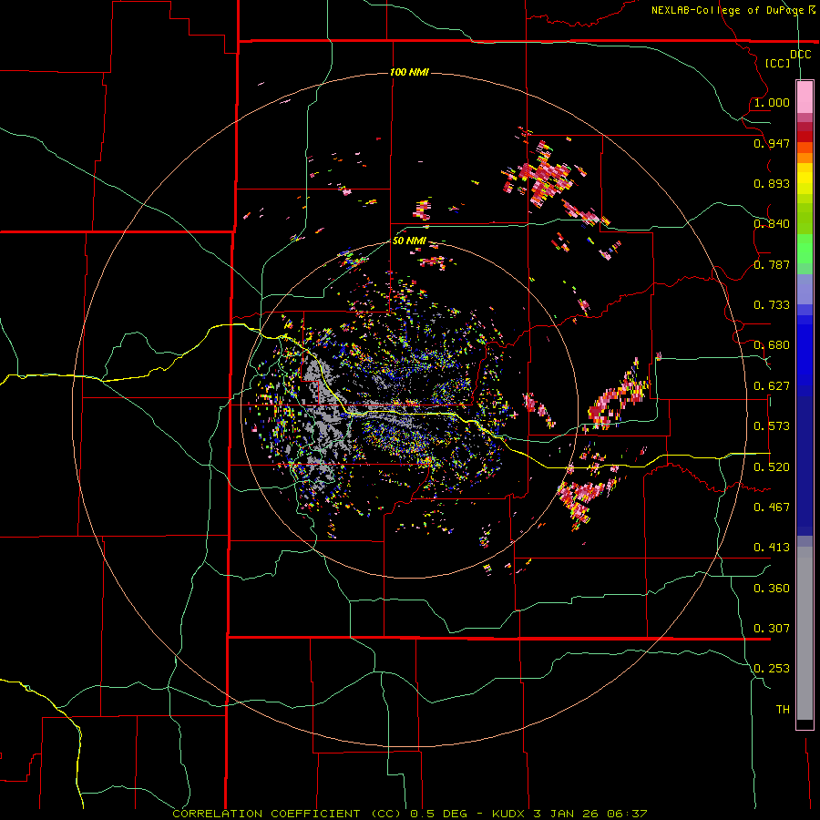820x820 pixels.
Task: Select the 0.840 scale value
Action: (x=772, y=223)
